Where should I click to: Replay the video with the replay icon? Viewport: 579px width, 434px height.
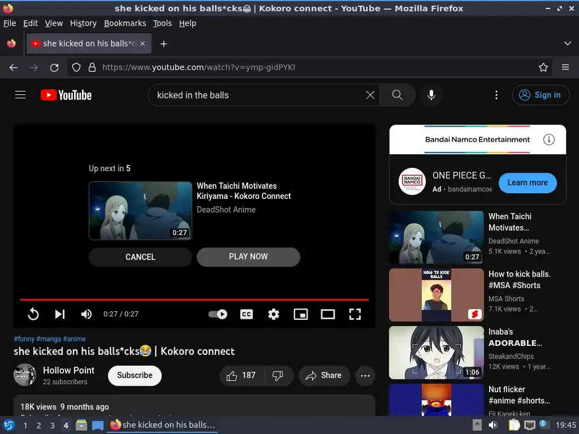tap(33, 314)
